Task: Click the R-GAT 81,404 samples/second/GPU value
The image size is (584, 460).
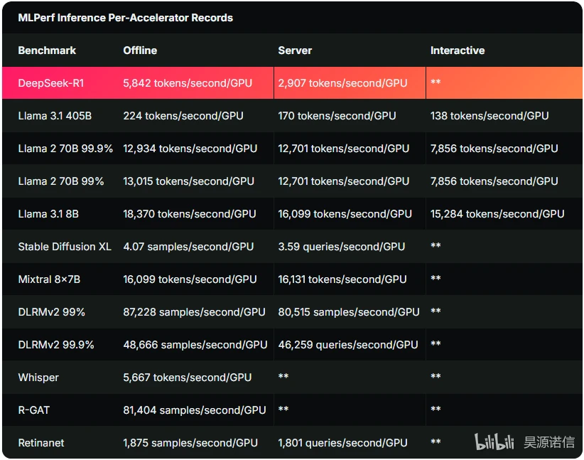Action: coord(195,410)
